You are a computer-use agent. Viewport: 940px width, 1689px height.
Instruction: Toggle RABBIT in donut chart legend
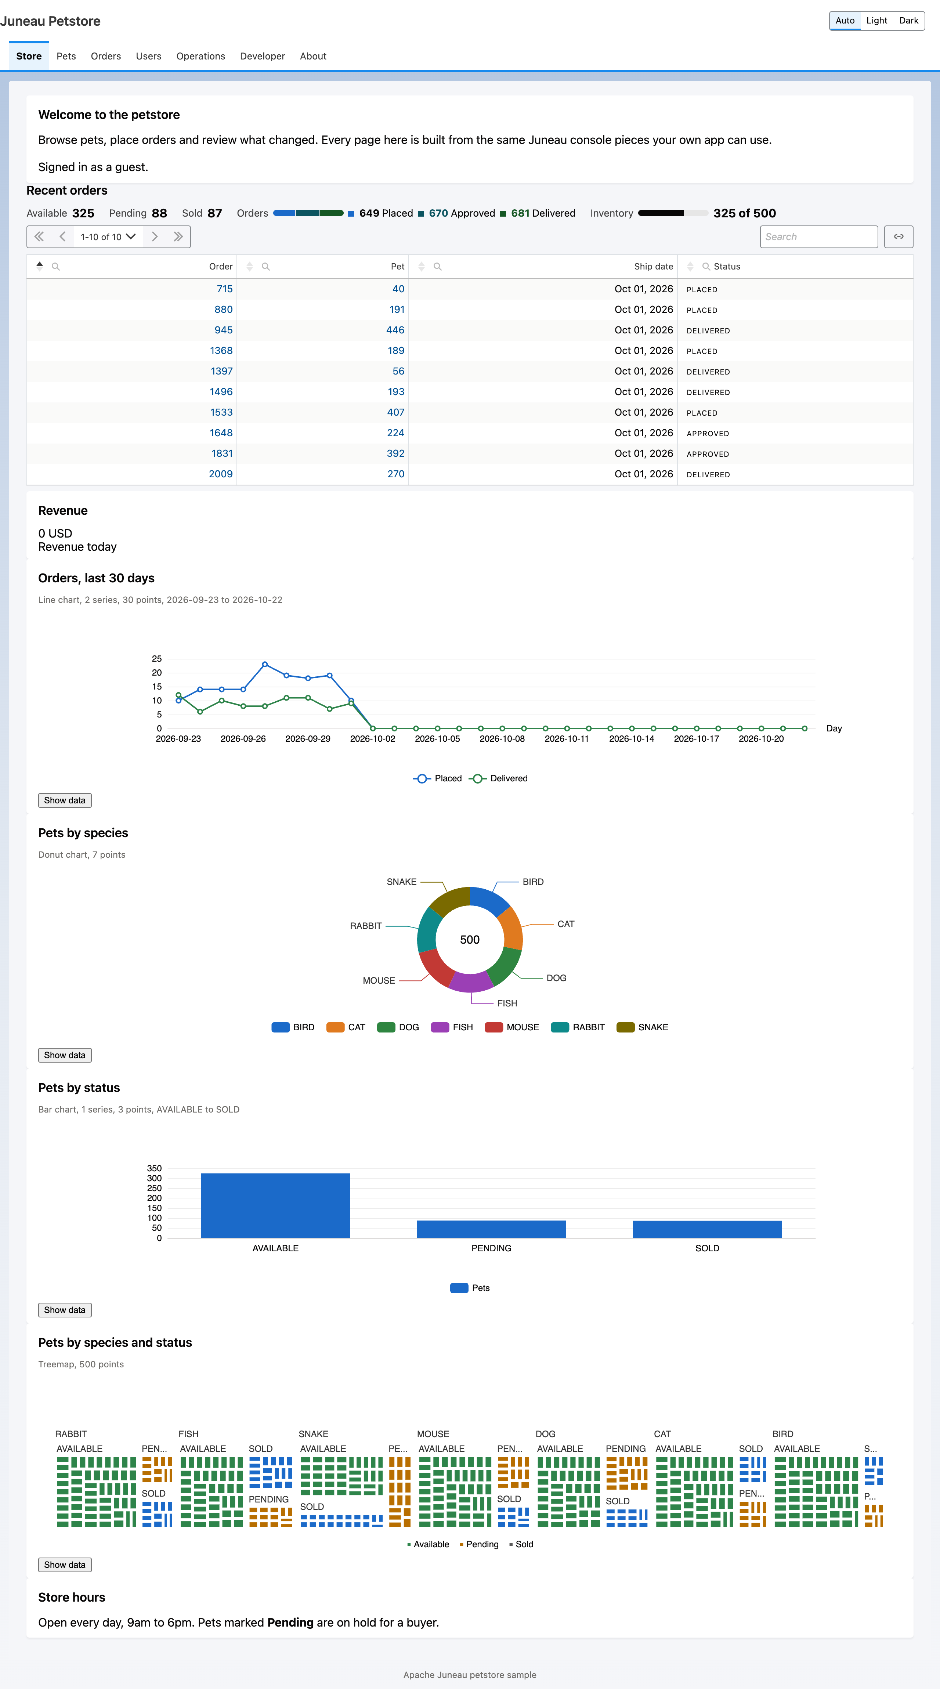click(x=578, y=1027)
